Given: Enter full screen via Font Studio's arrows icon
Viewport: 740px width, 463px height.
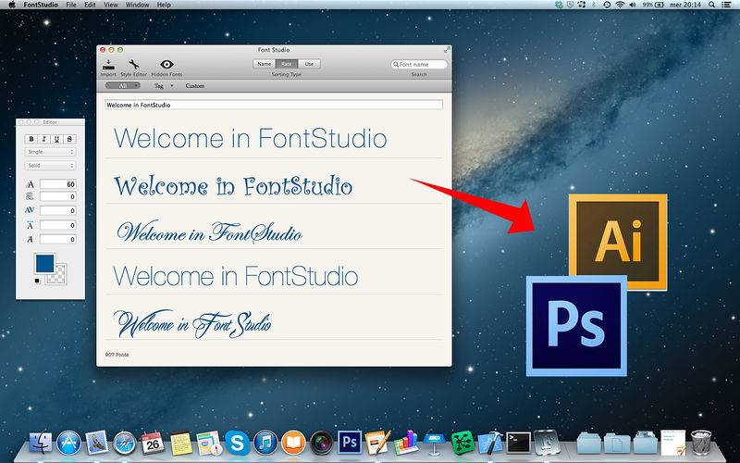Looking at the screenshot, I should point(447,50).
